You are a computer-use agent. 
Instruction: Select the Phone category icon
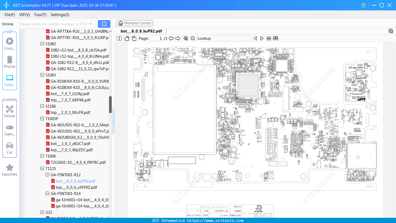click(x=10, y=62)
